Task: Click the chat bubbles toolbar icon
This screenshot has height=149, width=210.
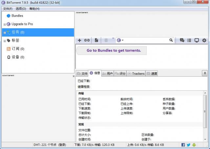Action: (182, 40)
